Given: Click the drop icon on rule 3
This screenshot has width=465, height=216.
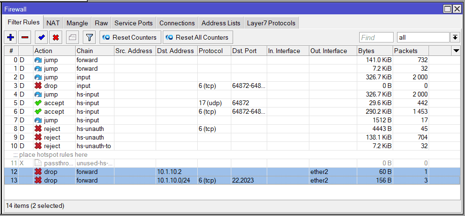Looking at the screenshot, I should [x=38, y=86].
